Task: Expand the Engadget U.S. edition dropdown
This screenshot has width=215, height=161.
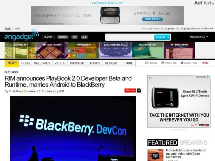Action: (199, 37)
